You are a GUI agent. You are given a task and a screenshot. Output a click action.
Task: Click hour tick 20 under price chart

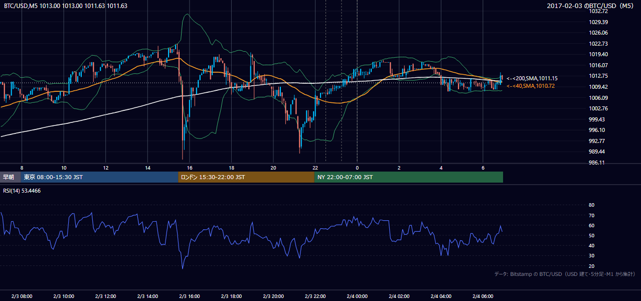tap(273, 168)
